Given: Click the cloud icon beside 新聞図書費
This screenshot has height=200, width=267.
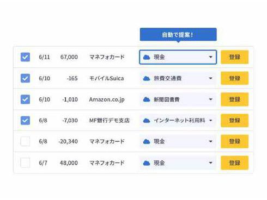Looking at the screenshot, I should [x=147, y=99].
